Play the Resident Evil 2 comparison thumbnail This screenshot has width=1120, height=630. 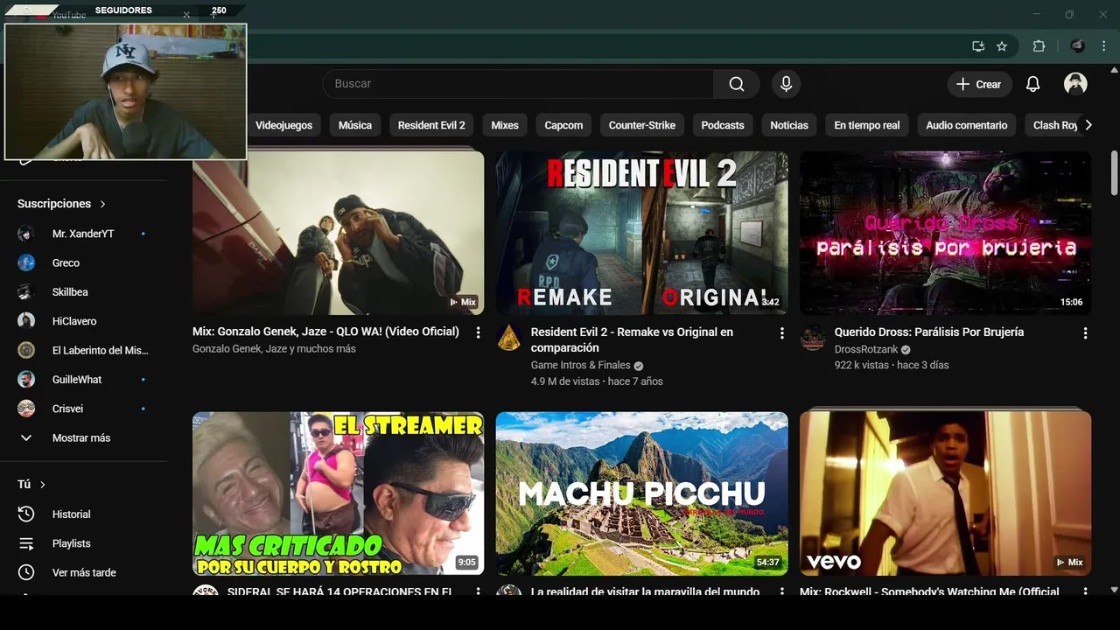pos(641,233)
